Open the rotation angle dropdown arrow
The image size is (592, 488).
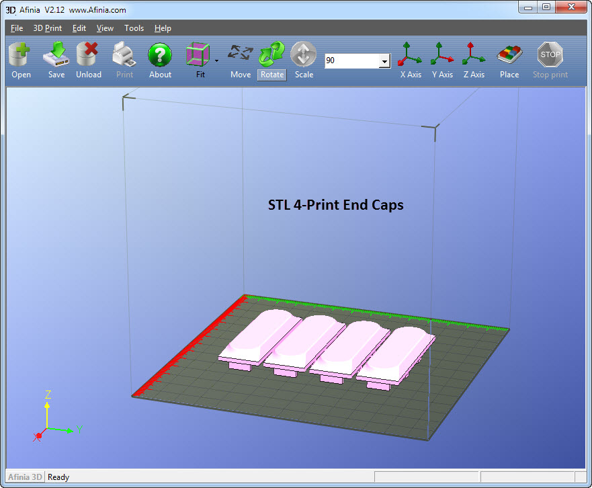(384, 61)
